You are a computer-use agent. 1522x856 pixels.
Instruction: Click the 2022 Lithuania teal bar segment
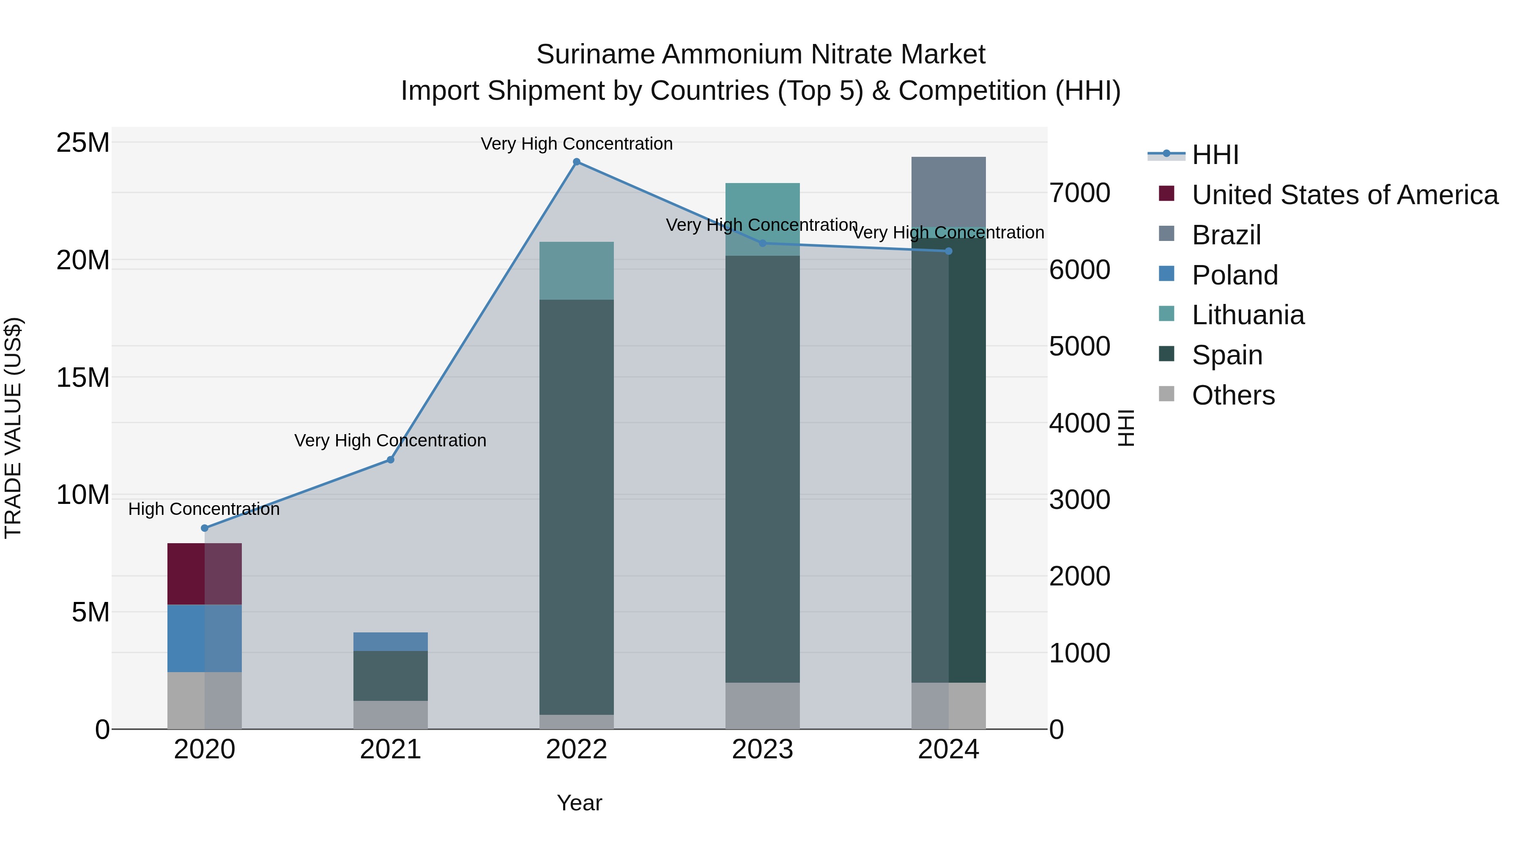[x=577, y=271]
